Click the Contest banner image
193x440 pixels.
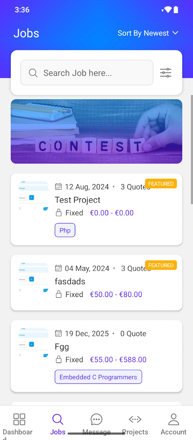coord(96,131)
